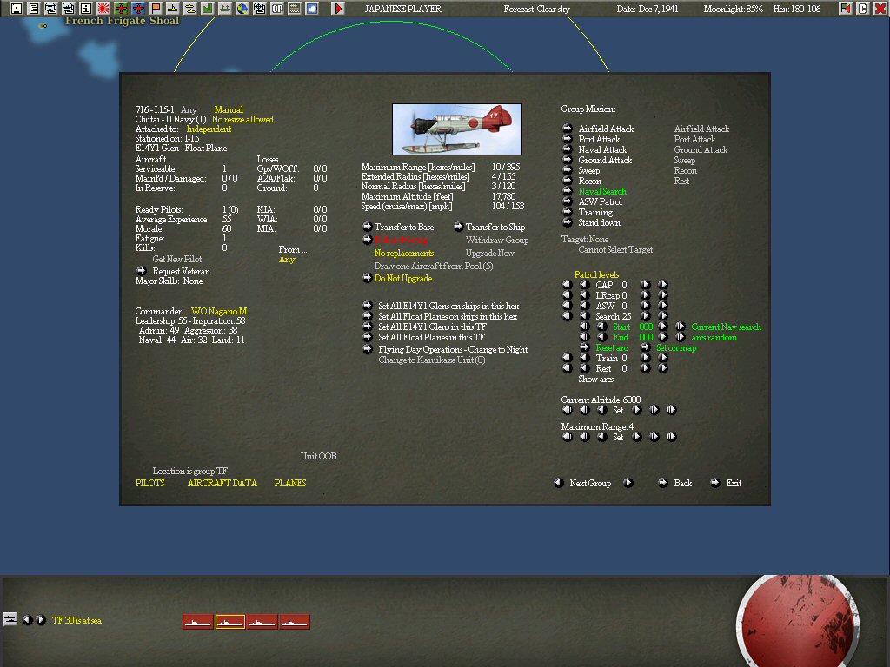Raise Current Altitude by smallest right arrow
This screenshot has width=890, height=667.
click(x=637, y=410)
